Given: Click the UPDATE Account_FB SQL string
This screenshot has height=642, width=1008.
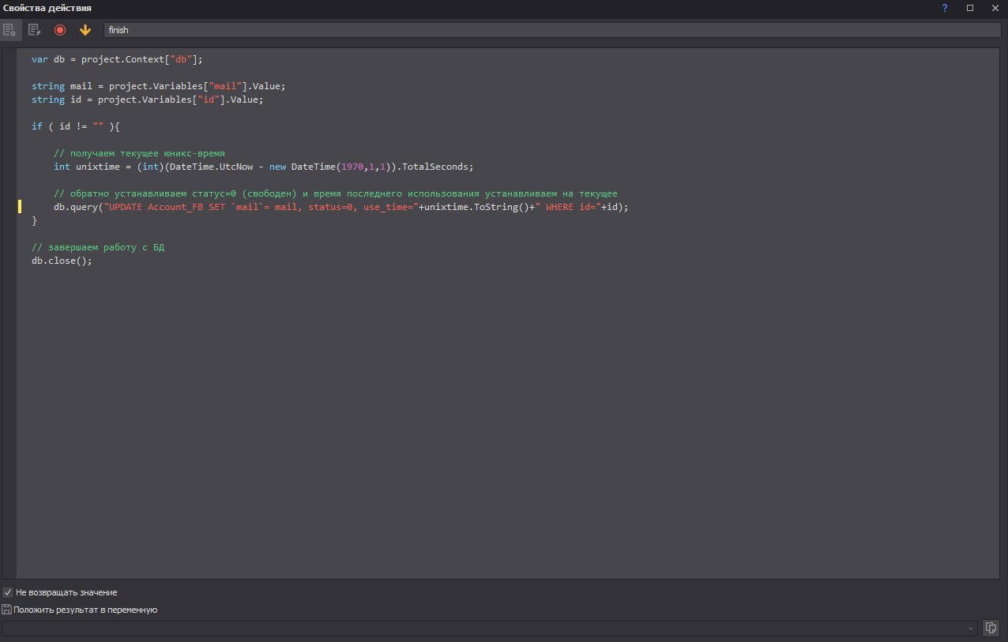Looking at the screenshot, I should 261,207.
